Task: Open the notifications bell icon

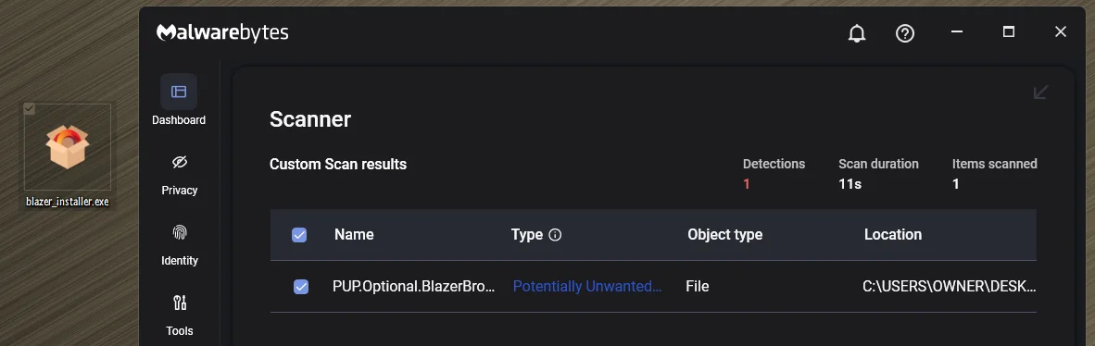Action: pos(857,32)
